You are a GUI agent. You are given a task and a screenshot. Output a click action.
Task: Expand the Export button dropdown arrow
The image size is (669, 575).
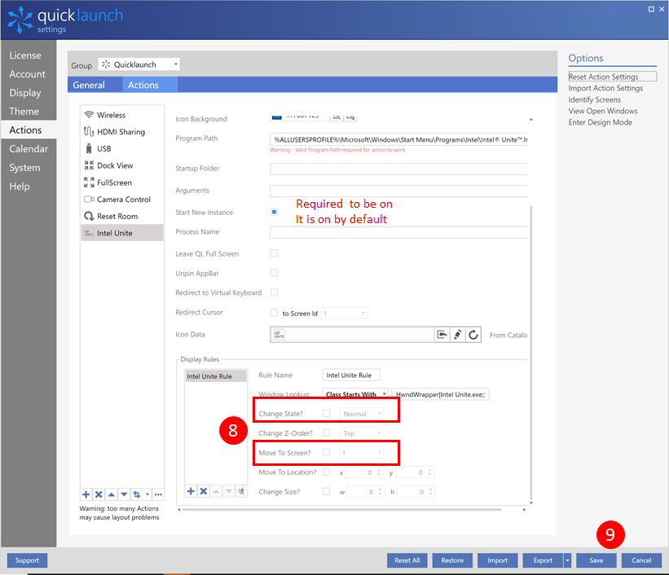[567, 560]
